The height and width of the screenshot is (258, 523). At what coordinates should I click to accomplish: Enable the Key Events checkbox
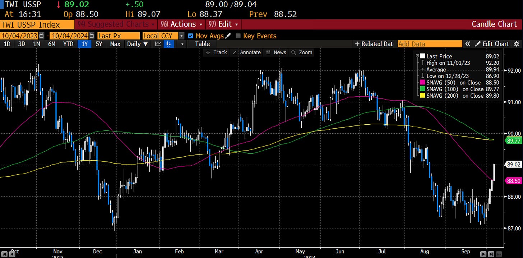point(238,36)
